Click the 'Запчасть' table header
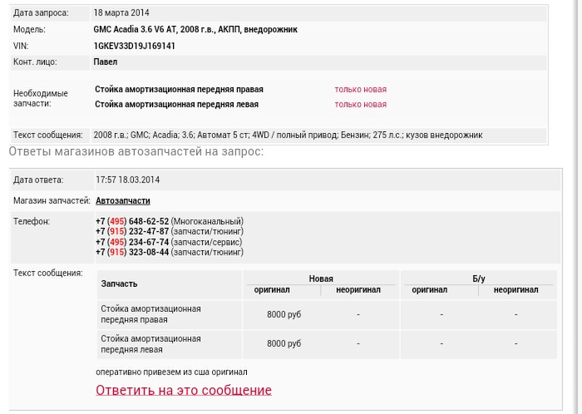582x414 pixels. [119, 283]
